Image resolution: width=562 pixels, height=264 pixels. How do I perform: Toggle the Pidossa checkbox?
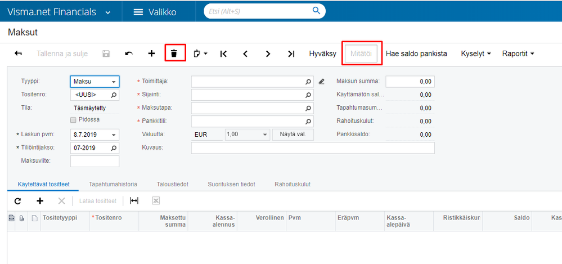[x=74, y=120]
